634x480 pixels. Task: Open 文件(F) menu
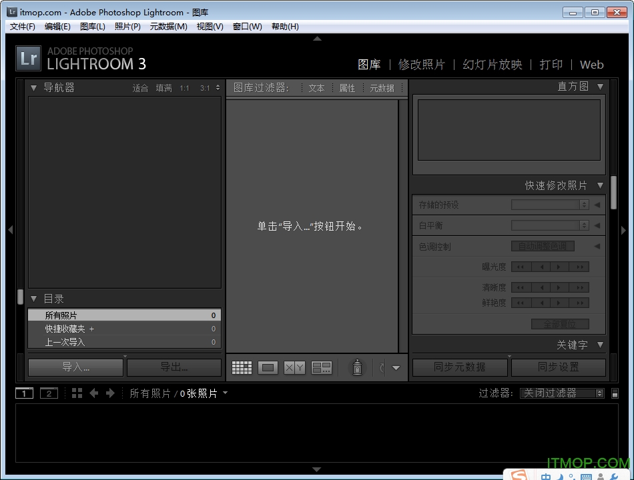[x=22, y=27]
